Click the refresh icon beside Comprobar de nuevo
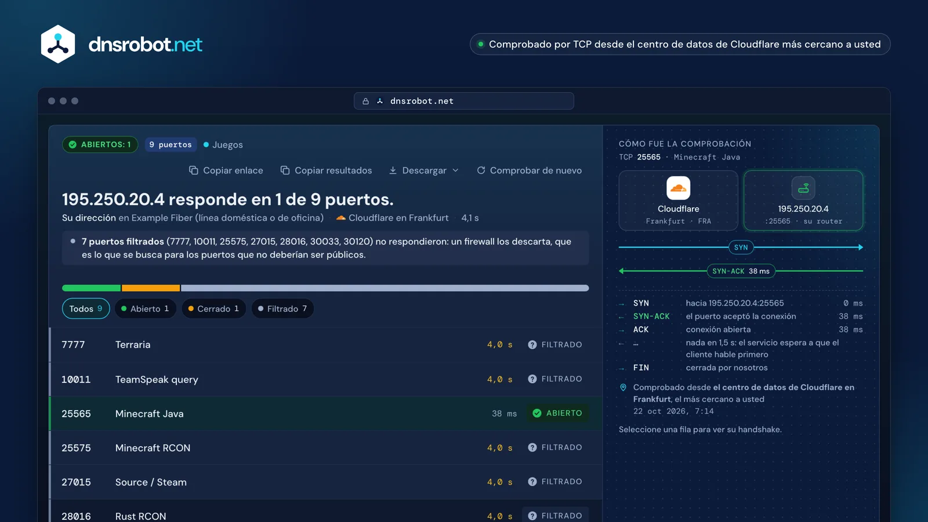The height and width of the screenshot is (522, 928). pyautogui.click(x=481, y=171)
